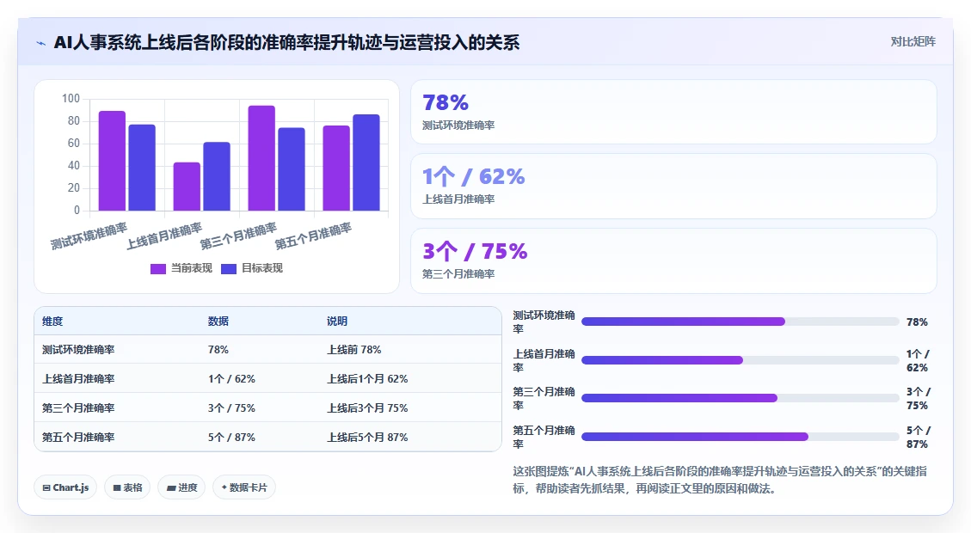Toggle the 当前表现 legend swatch

(158, 269)
